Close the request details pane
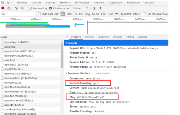 pos(67,37)
